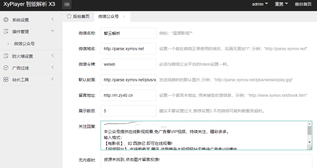Click the home icon on 后台首页 tab
The height and width of the screenshot is (168, 317).
69,16
